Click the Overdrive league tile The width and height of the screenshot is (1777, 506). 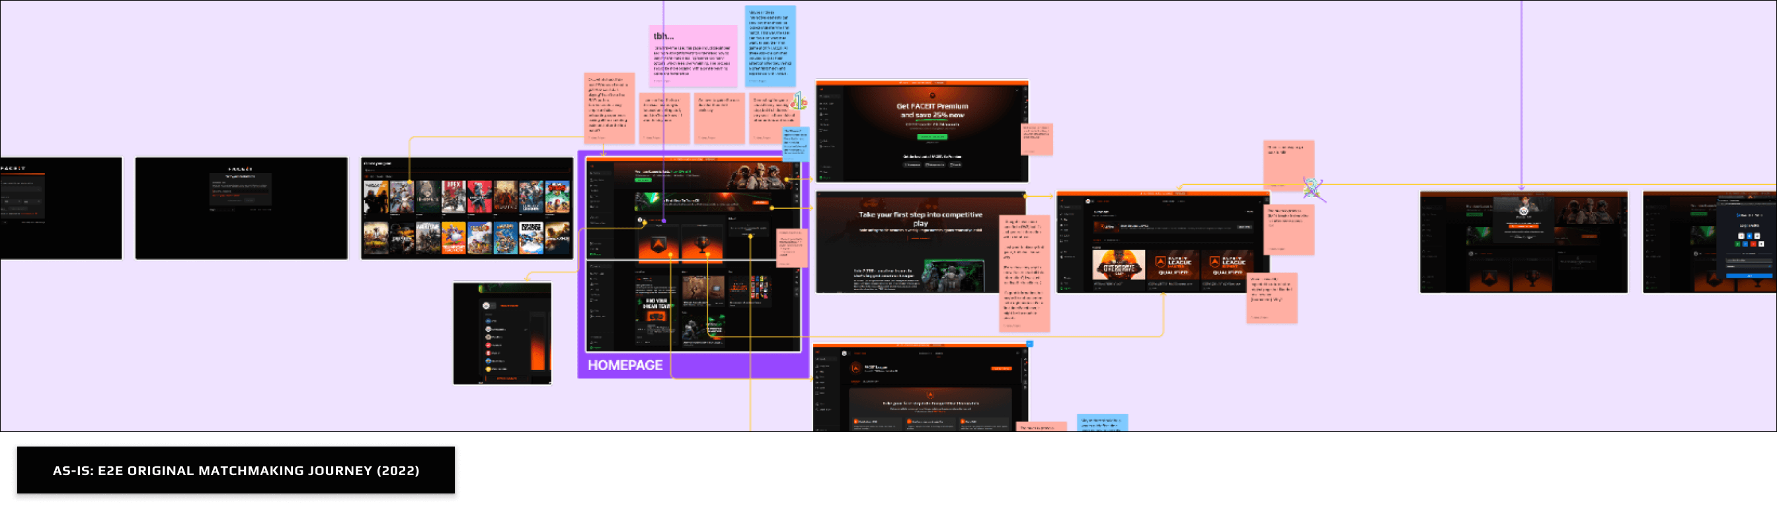click(1118, 266)
